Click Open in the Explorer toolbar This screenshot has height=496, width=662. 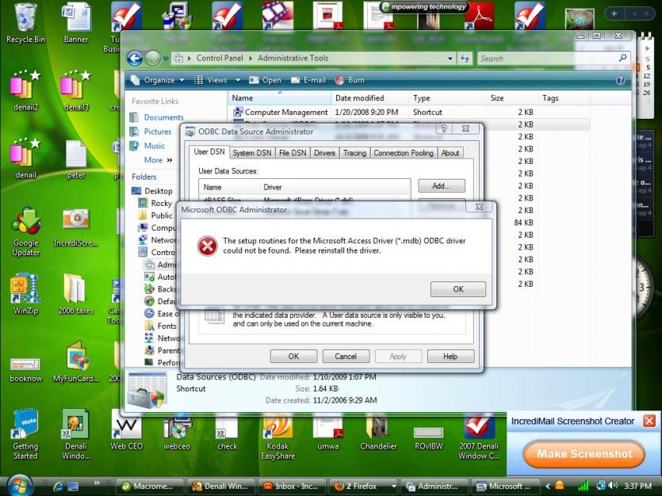click(x=265, y=80)
